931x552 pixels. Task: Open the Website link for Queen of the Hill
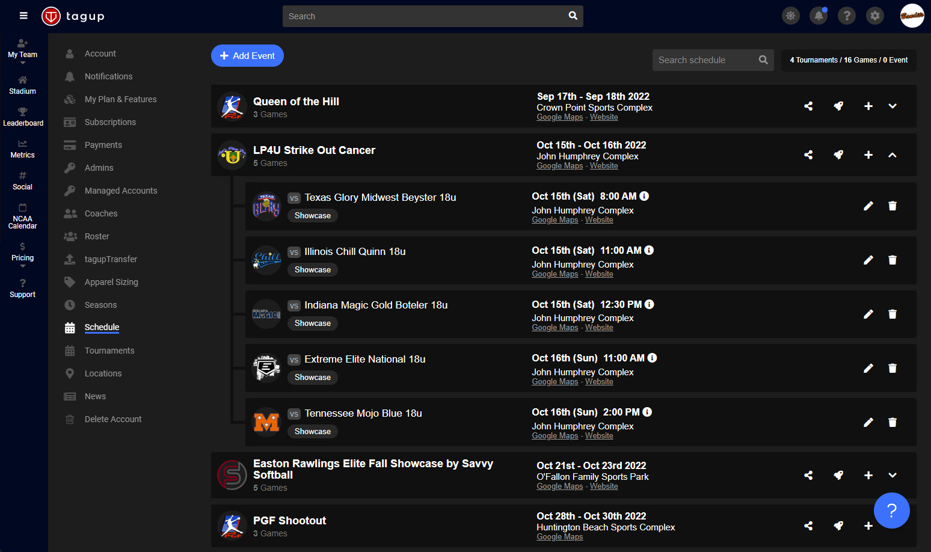[x=603, y=117]
